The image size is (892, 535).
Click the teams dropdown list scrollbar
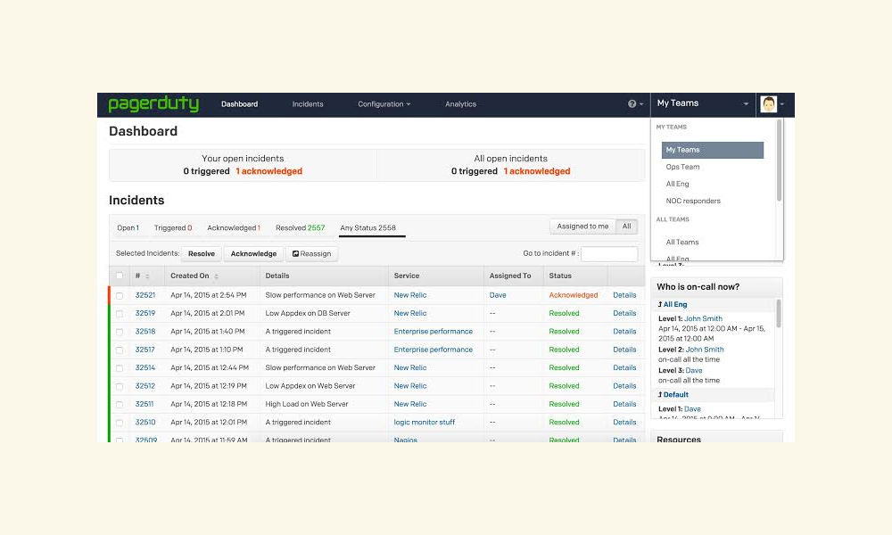click(779, 160)
